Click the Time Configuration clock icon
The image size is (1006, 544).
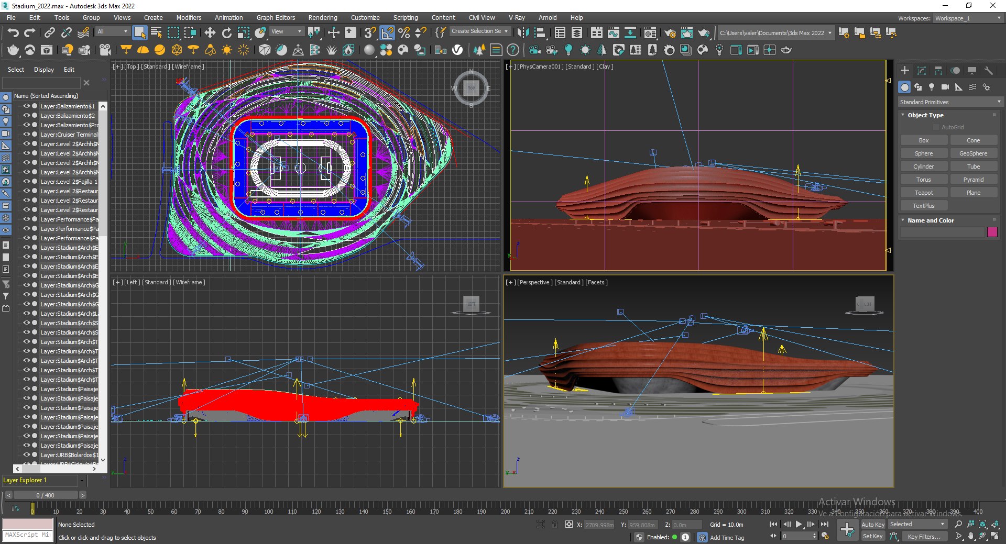(825, 536)
